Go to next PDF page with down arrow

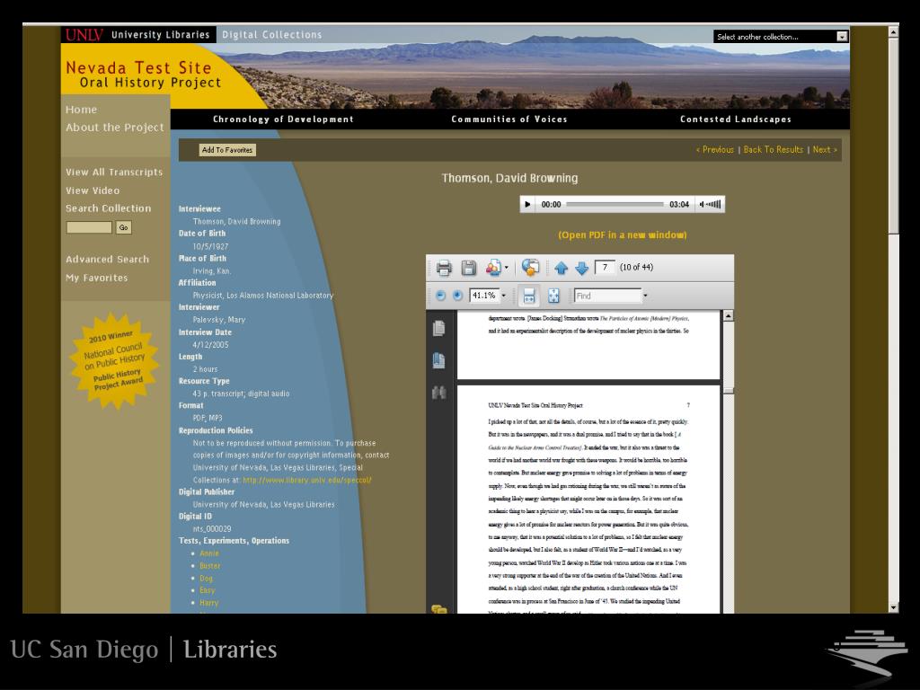[x=581, y=268]
